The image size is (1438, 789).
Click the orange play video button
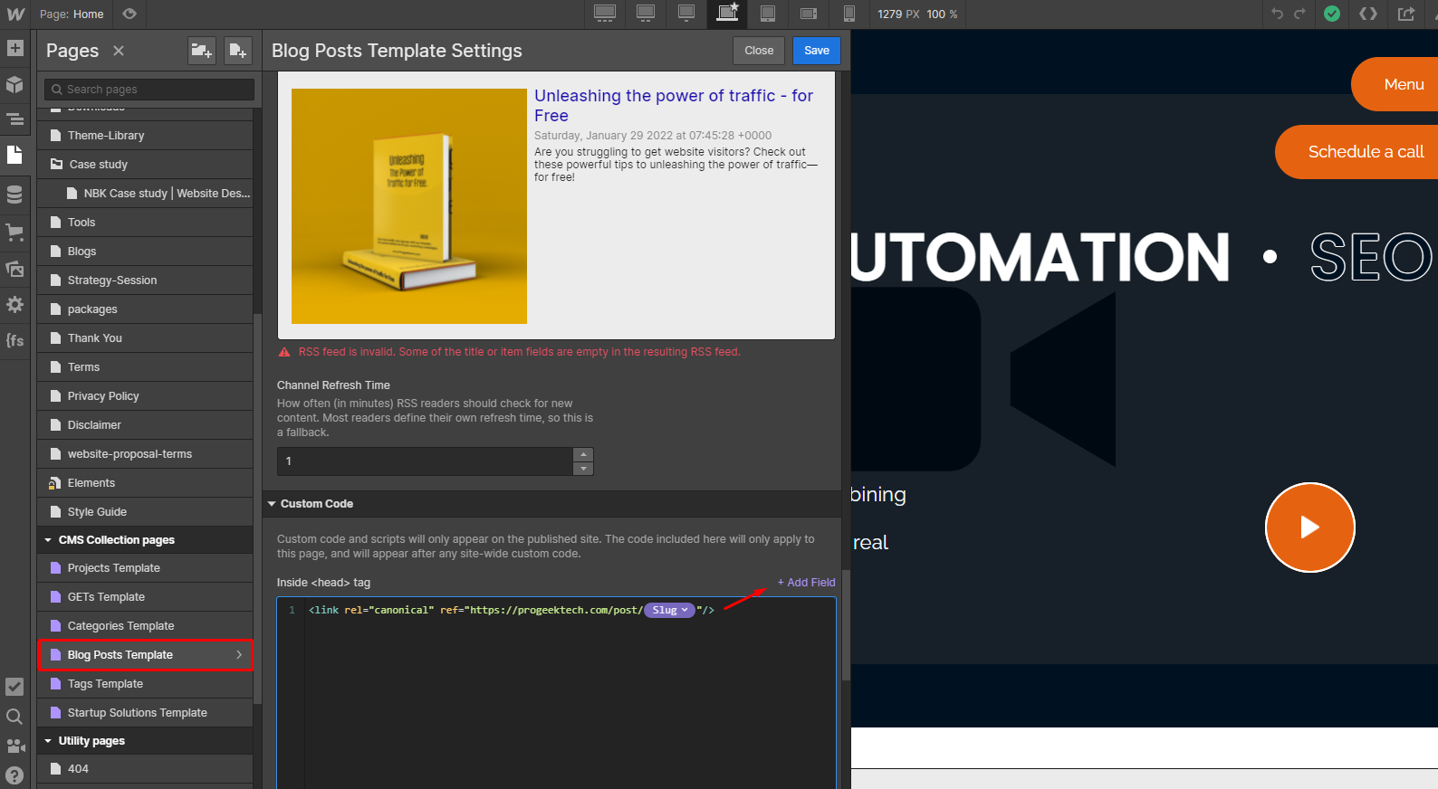tap(1309, 528)
